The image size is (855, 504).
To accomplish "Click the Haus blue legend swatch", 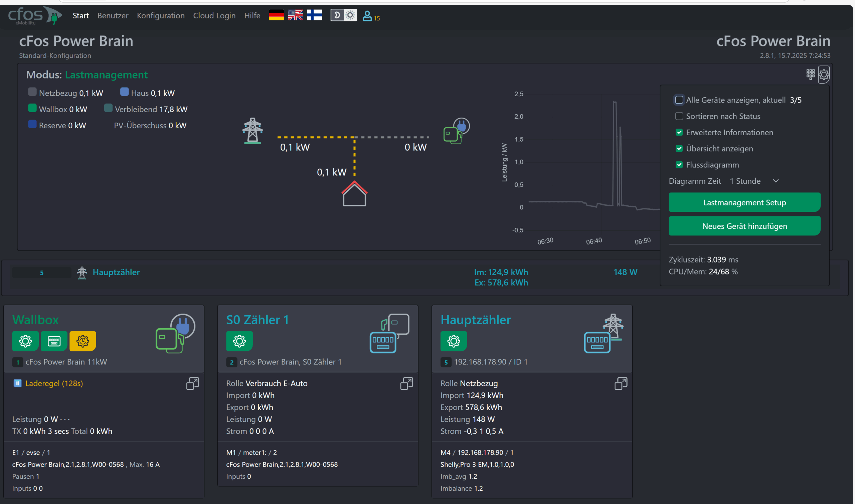I will pyautogui.click(x=124, y=92).
